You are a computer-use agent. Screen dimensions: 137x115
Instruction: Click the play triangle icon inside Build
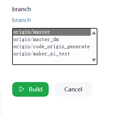22,89
